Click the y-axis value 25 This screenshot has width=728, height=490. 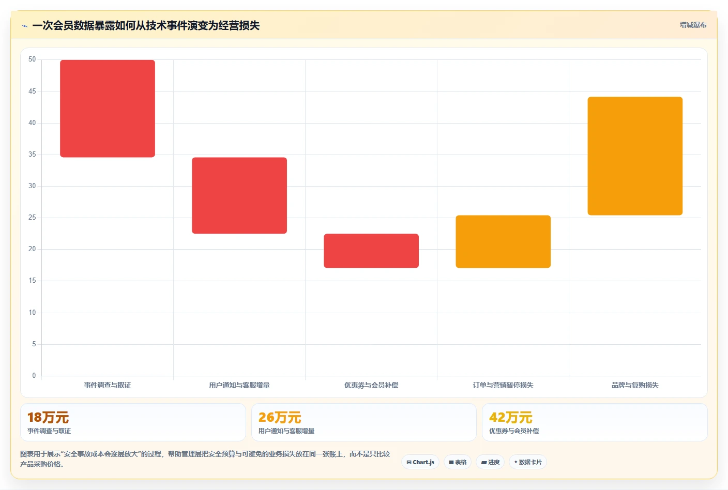pyautogui.click(x=32, y=218)
